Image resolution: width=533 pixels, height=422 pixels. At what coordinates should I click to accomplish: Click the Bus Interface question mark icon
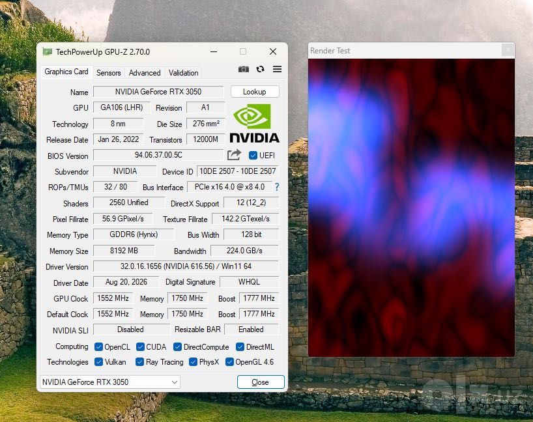(x=277, y=187)
